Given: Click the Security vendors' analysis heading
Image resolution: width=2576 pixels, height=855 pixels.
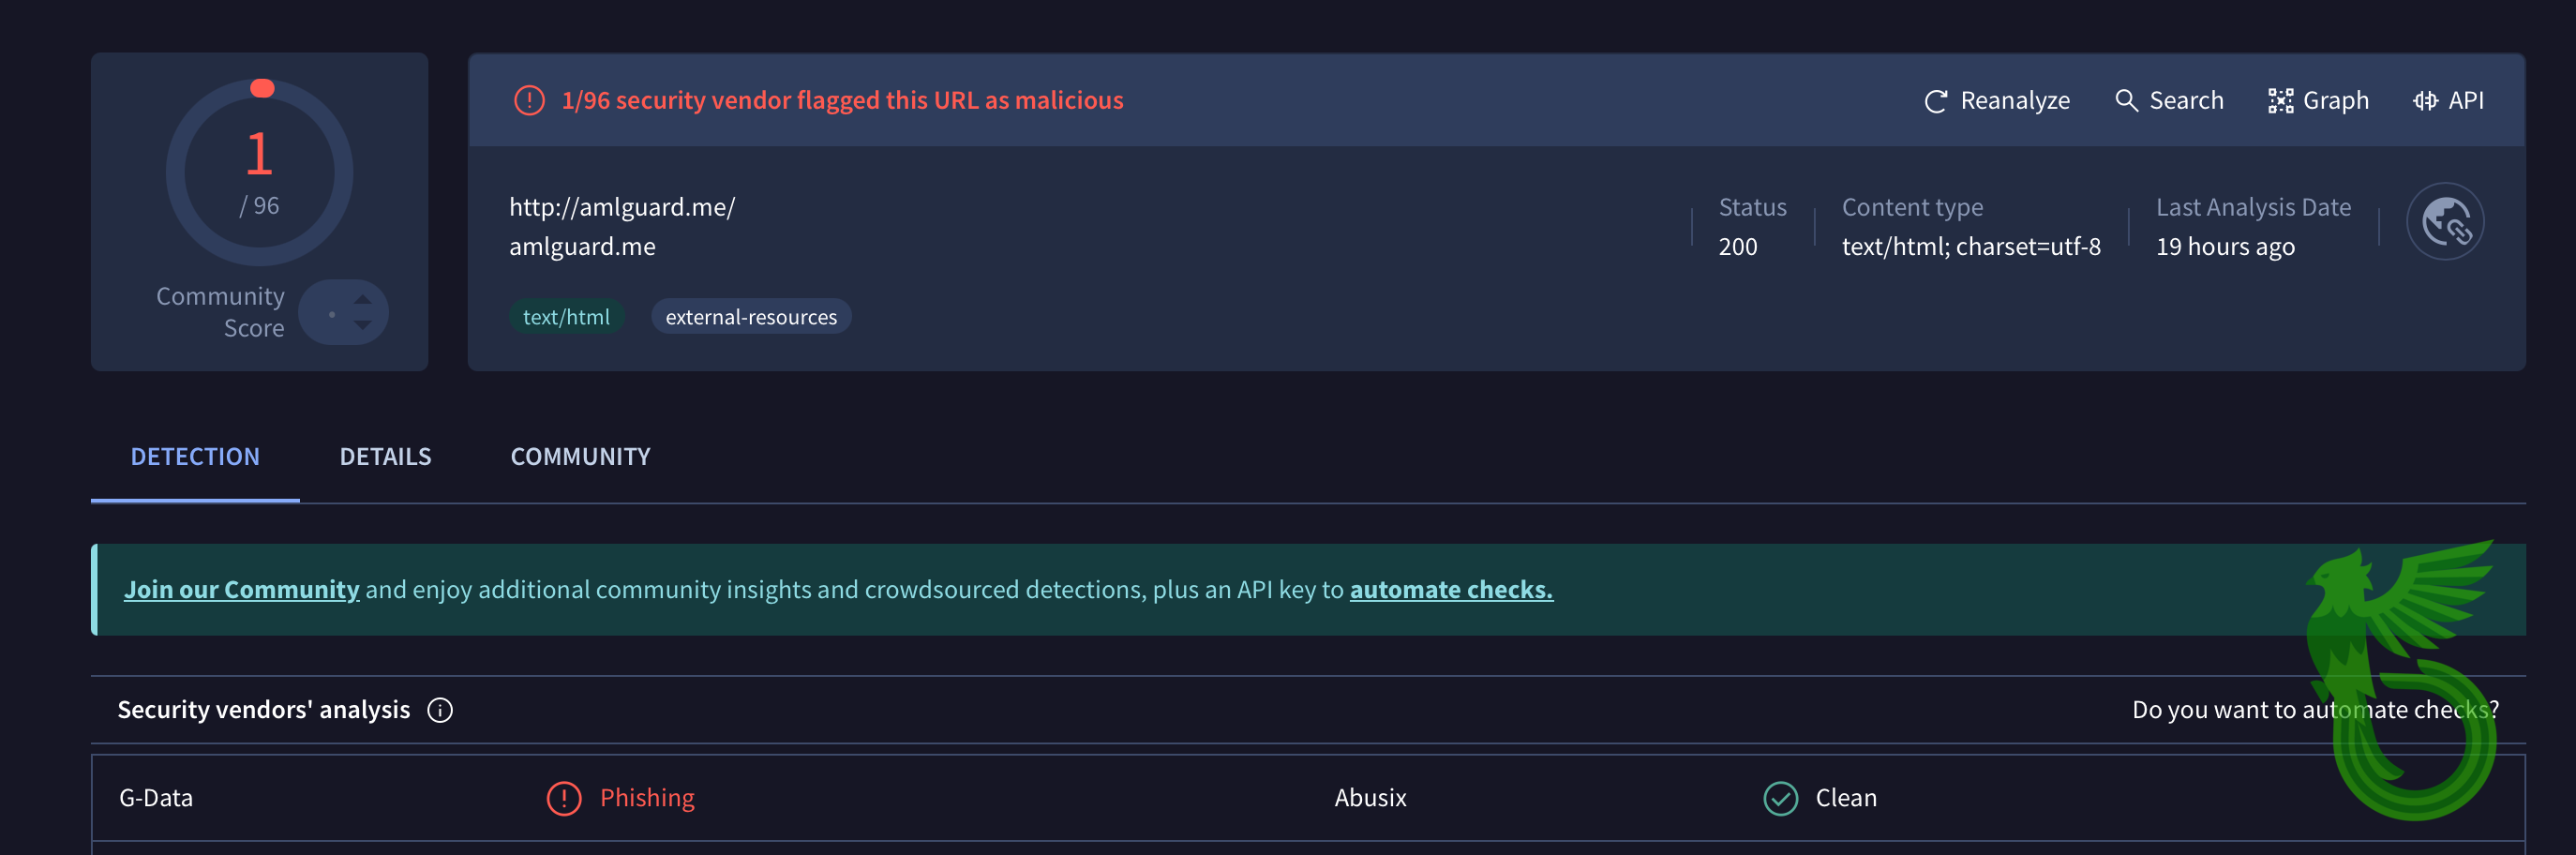Looking at the screenshot, I should tap(264, 710).
